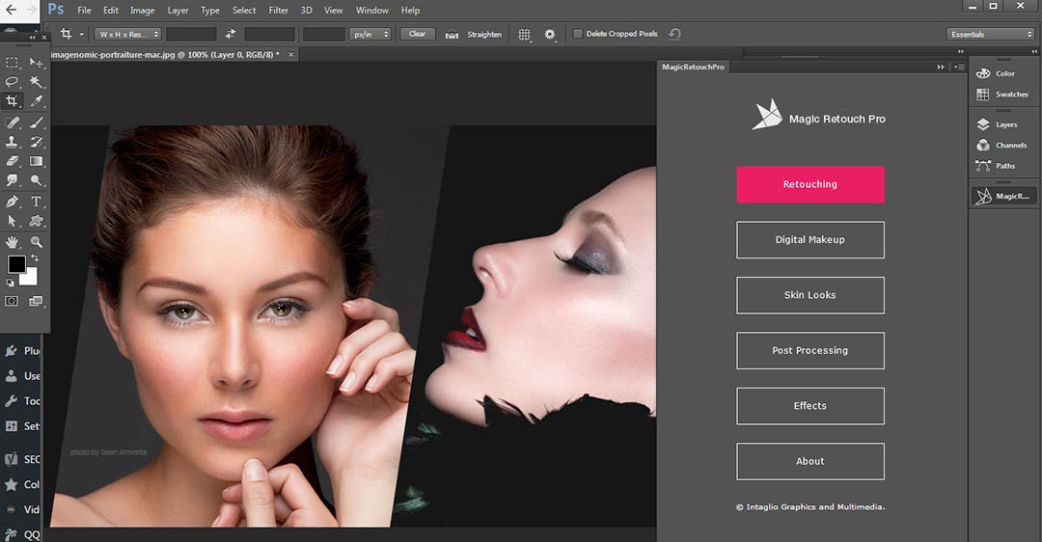Click the Straighten tool icon
The image size is (1042, 542).
point(452,34)
